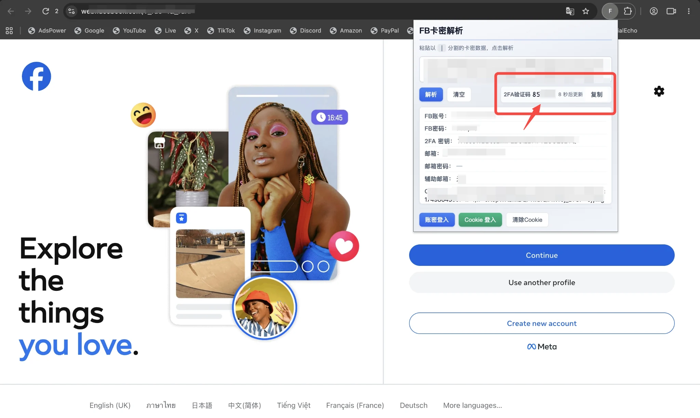The height and width of the screenshot is (418, 700).
Task: Click the green Cookie 登入 button
Action: pyautogui.click(x=480, y=220)
